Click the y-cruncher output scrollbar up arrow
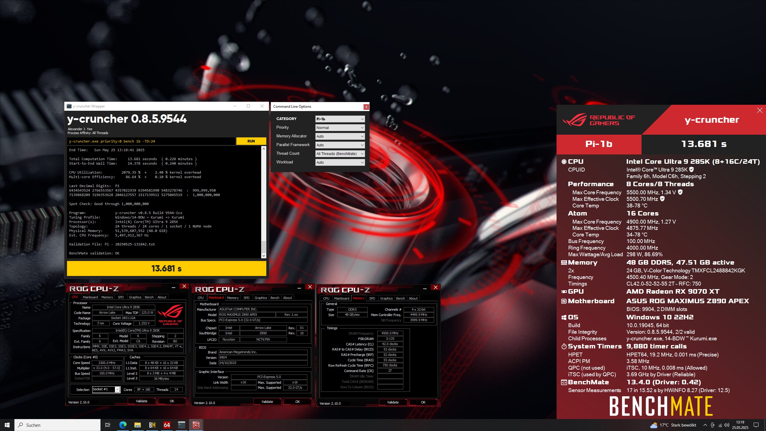The height and width of the screenshot is (431, 766). pos(264,149)
